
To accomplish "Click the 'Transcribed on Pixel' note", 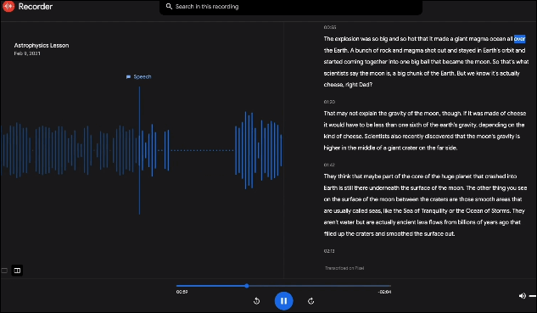I will coord(344,268).
